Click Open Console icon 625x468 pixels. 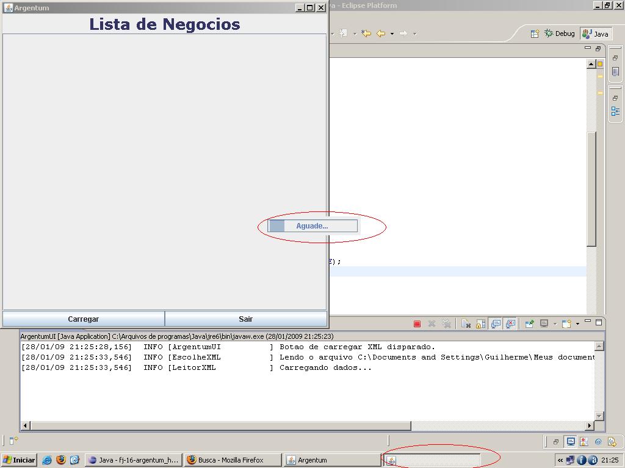[x=566, y=324]
